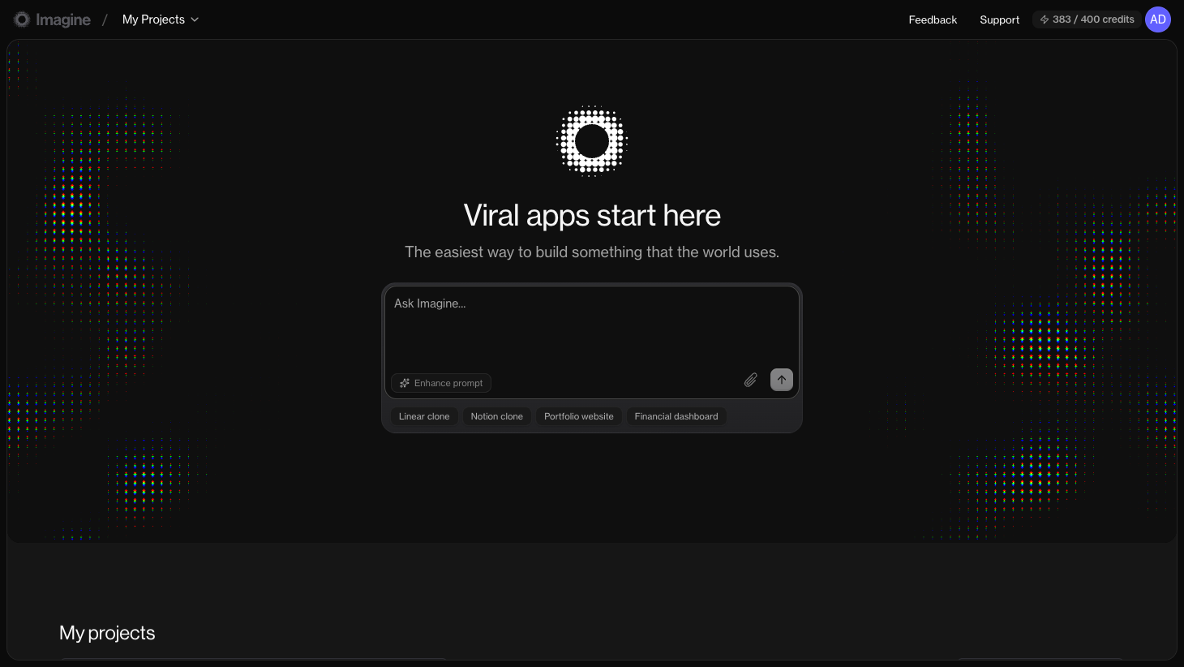The image size is (1184, 667).
Task: Click the Imagine logo icon in the header
Action: point(22,19)
